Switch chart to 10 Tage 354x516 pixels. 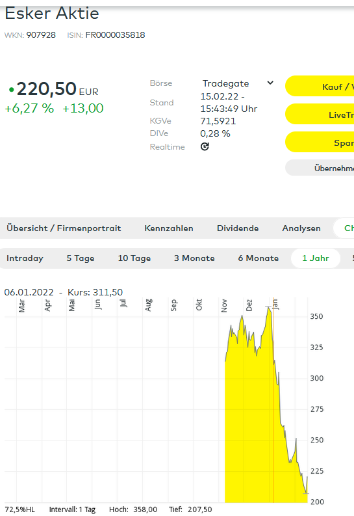click(x=134, y=258)
